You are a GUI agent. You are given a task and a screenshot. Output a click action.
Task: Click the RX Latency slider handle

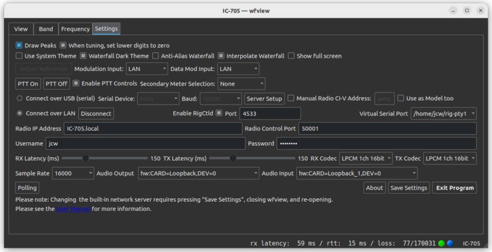(x=85, y=158)
